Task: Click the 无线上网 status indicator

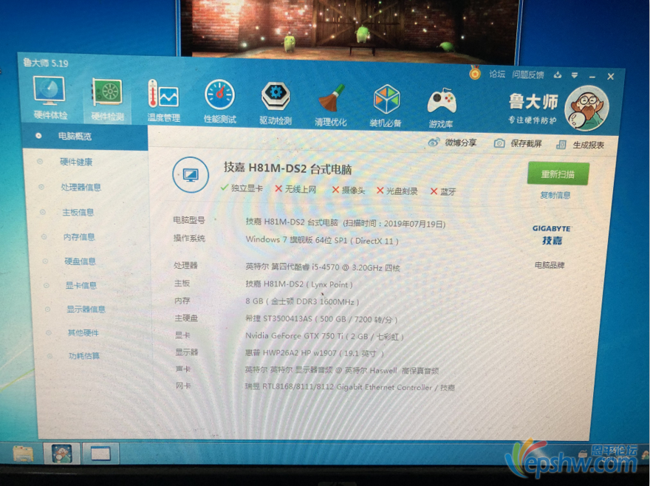Action: pos(295,189)
